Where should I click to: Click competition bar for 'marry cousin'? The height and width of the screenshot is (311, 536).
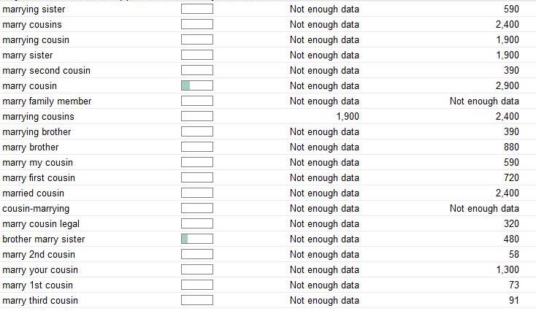tap(197, 85)
